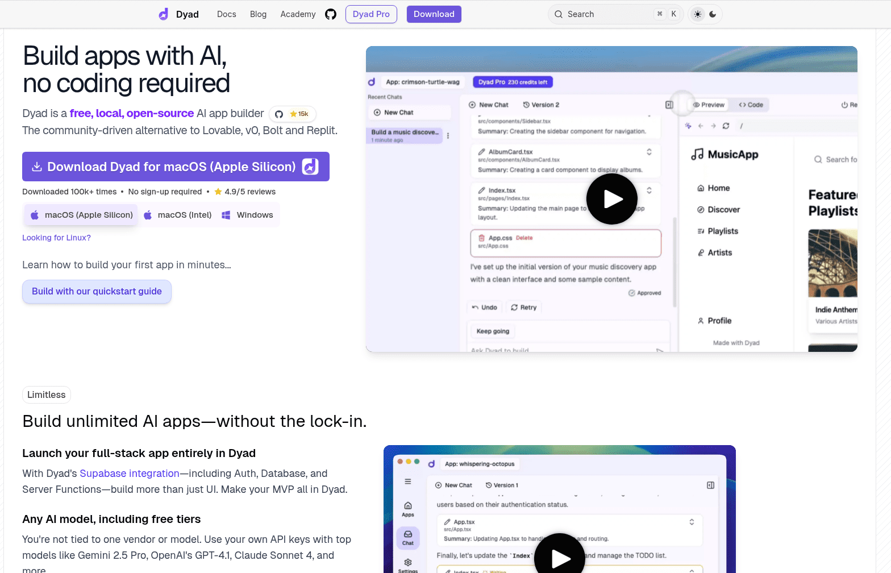Select macOS (Intel) platform option
This screenshot has height=573, width=891.
178,215
